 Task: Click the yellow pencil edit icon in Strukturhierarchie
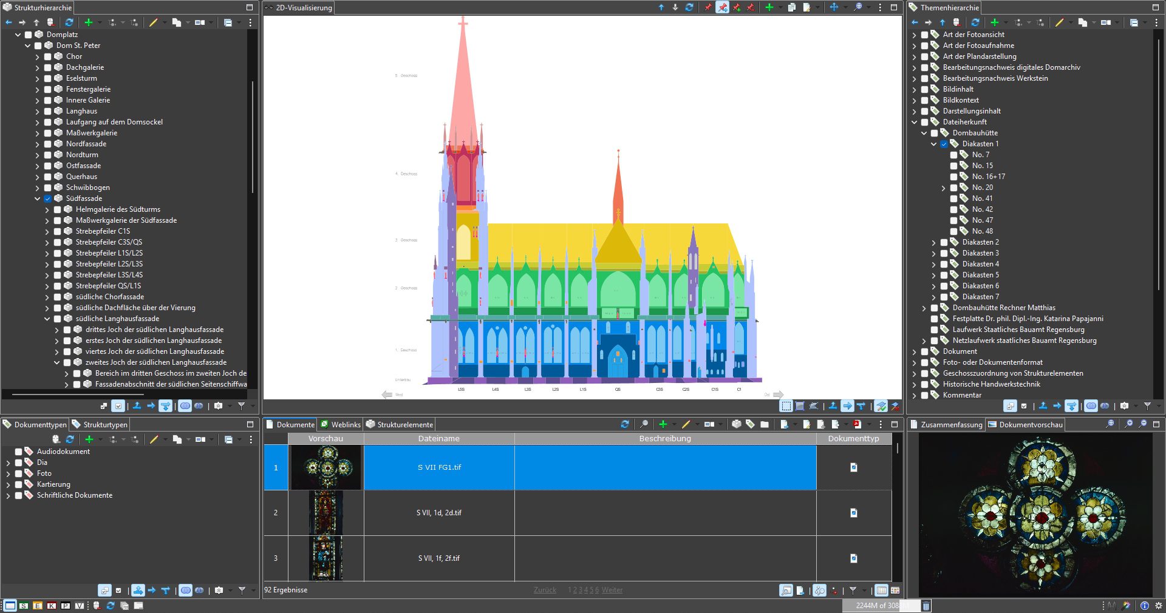click(154, 22)
